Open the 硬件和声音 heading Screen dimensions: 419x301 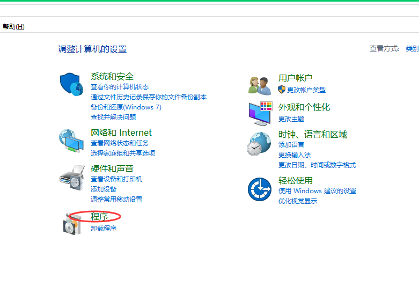pos(112,168)
